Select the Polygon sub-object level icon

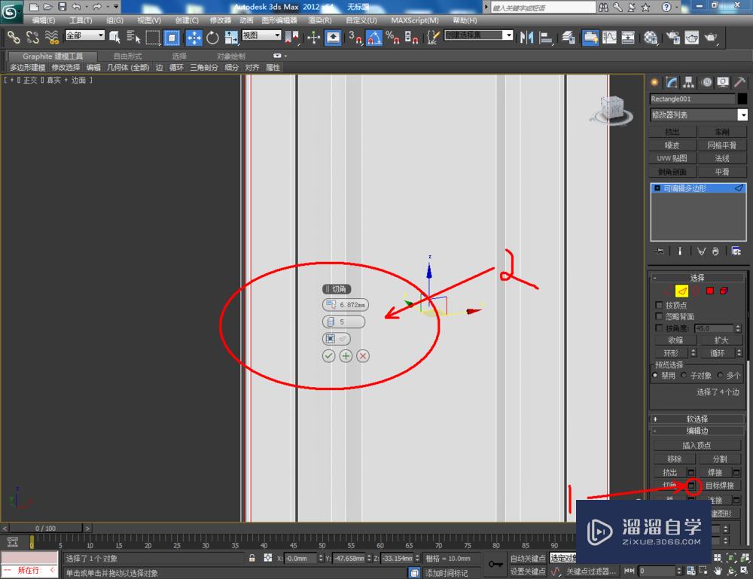click(x=710, y=291)
